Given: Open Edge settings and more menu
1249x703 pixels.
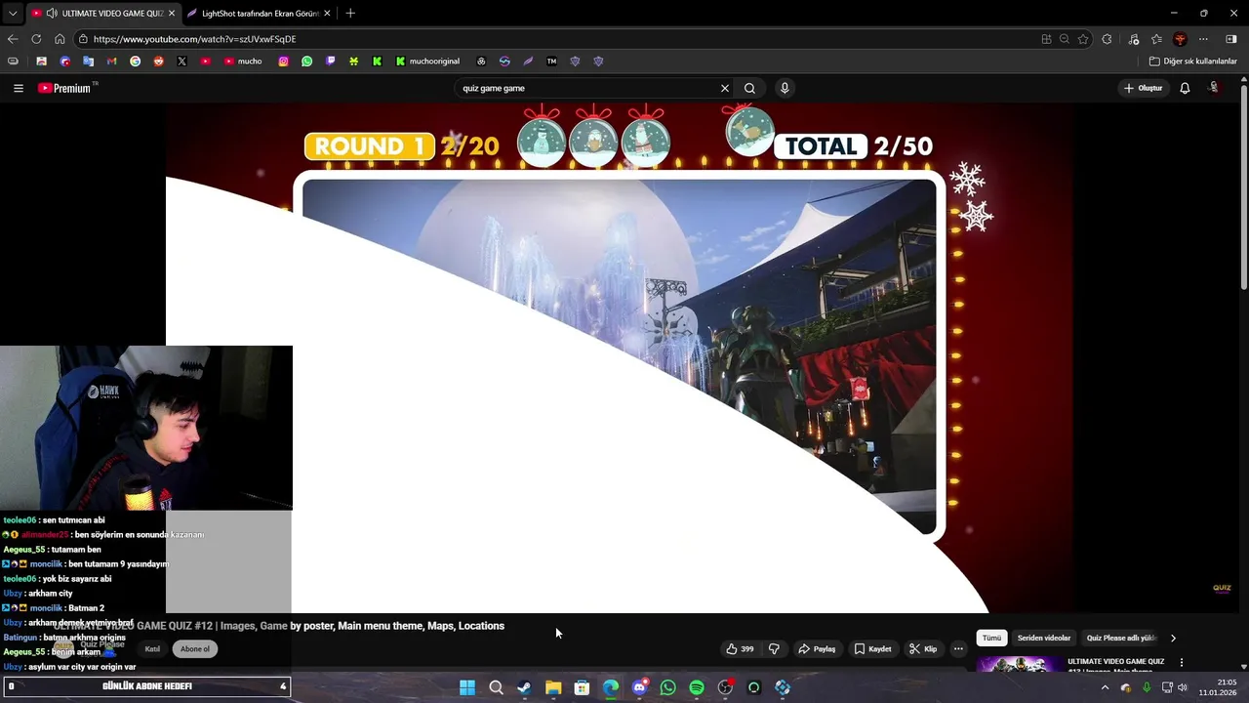Looking at the screenshot, I should (1203, 39).
